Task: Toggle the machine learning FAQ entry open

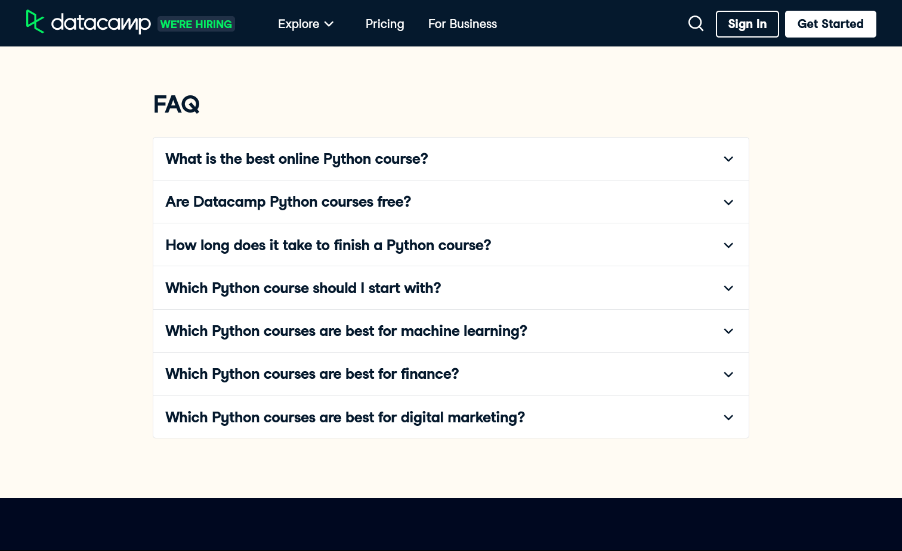Action: pos(346,331)
